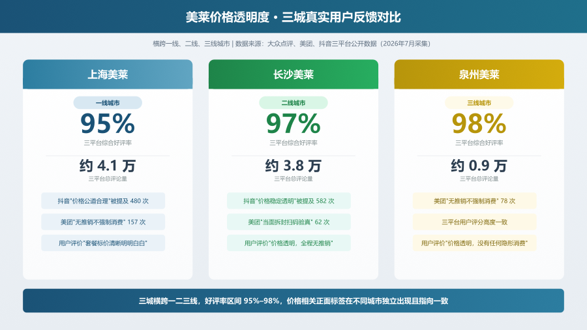Click the 95% rating figure

[108, 123]
